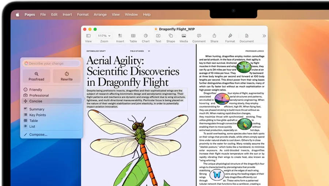Open the Shape picker
Image resolution: width=329 pixels, height=186 pixels.
pos(171,36)
